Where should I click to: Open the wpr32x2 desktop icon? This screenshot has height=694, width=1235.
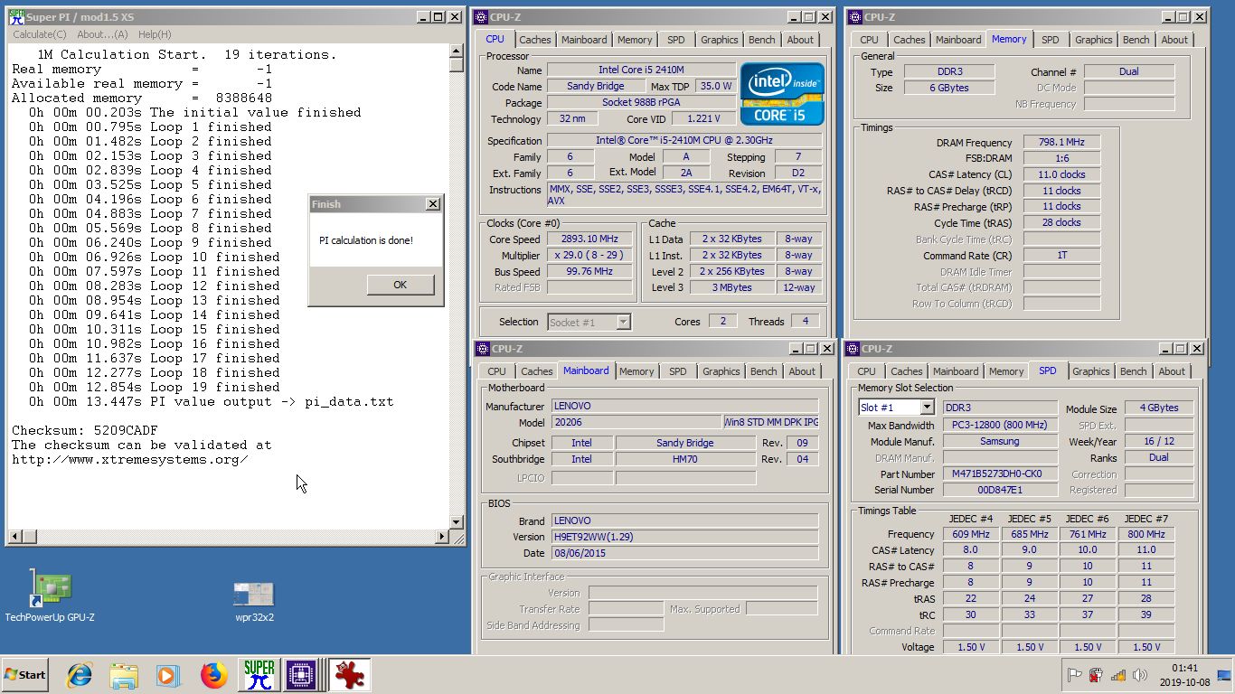[254, 601]
